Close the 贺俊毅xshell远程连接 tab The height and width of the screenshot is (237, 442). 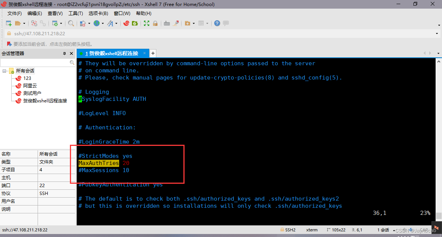144,53
